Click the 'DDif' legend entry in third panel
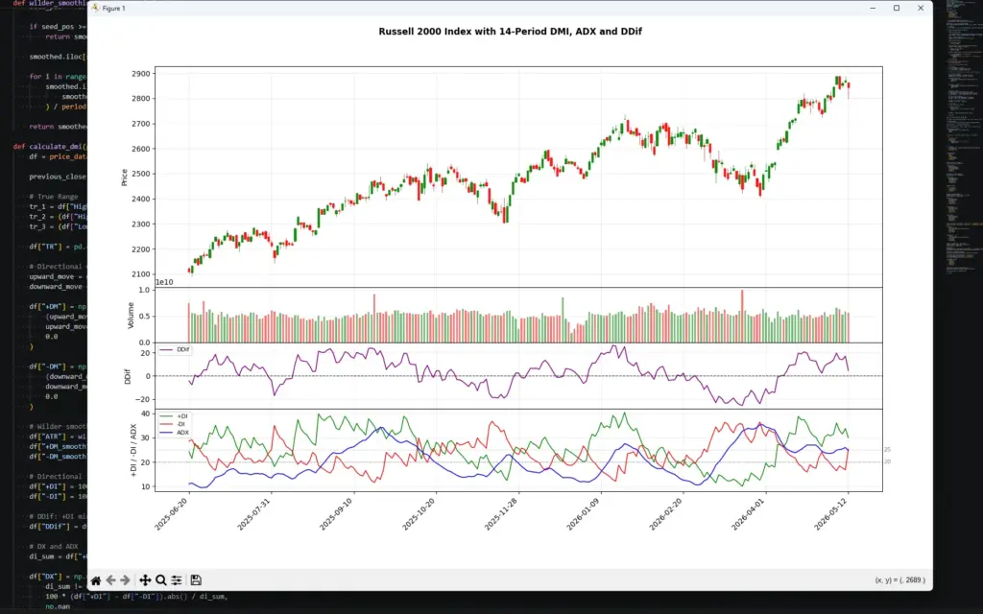Image resolution: width=983 pixels, height=614 pixels. [176, 349]
